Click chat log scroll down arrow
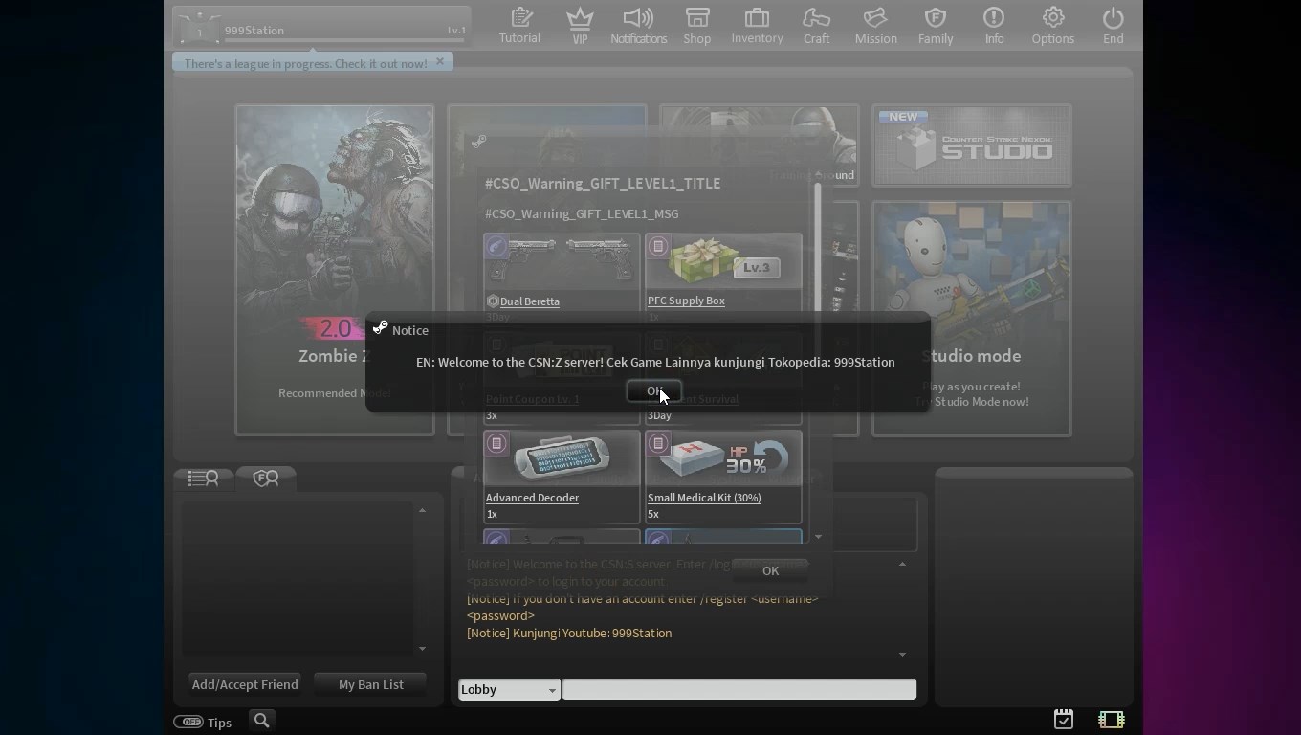 tap(902, 655)
